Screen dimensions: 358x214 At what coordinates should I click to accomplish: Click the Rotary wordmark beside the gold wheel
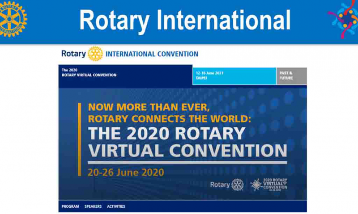(73, 54)
